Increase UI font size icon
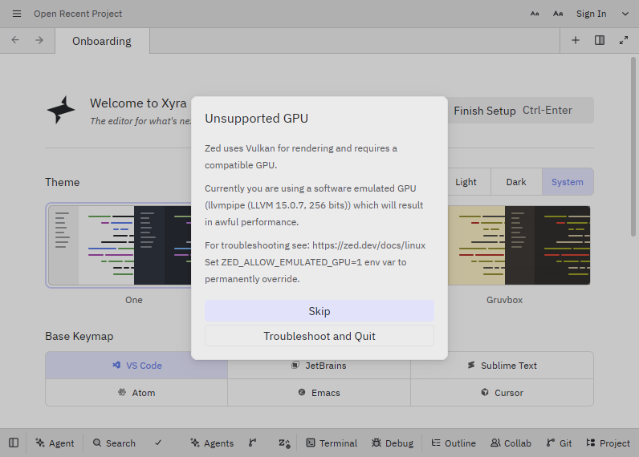Viewport: 639px width, 457px height. click(558, 14)
